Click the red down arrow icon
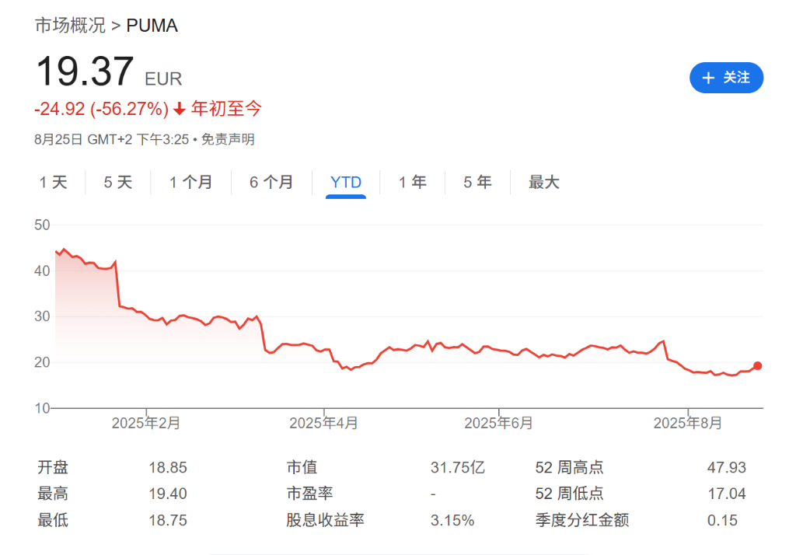 (x=180, y=109)
